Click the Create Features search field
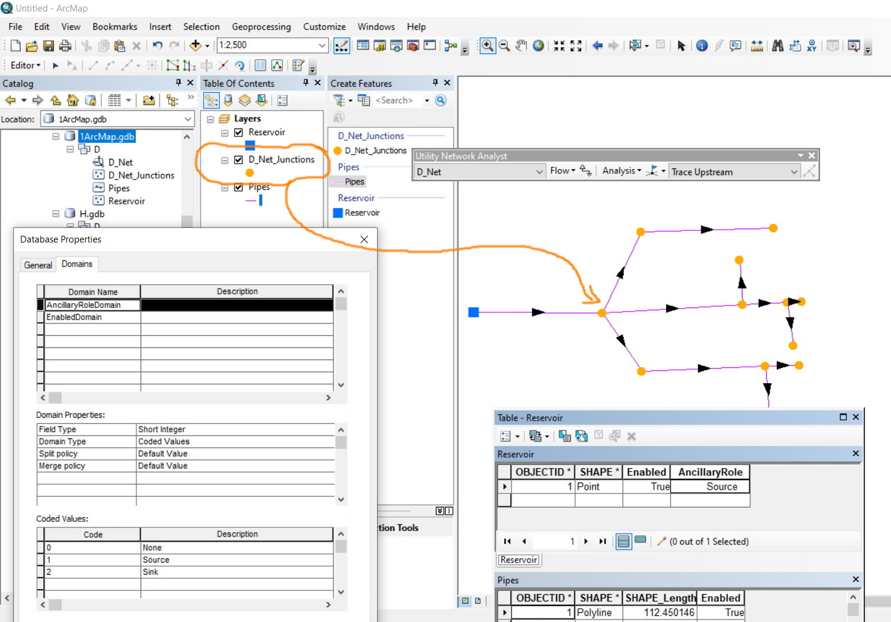The width and height of the screenshot is (891, 622). click(398, 100)
